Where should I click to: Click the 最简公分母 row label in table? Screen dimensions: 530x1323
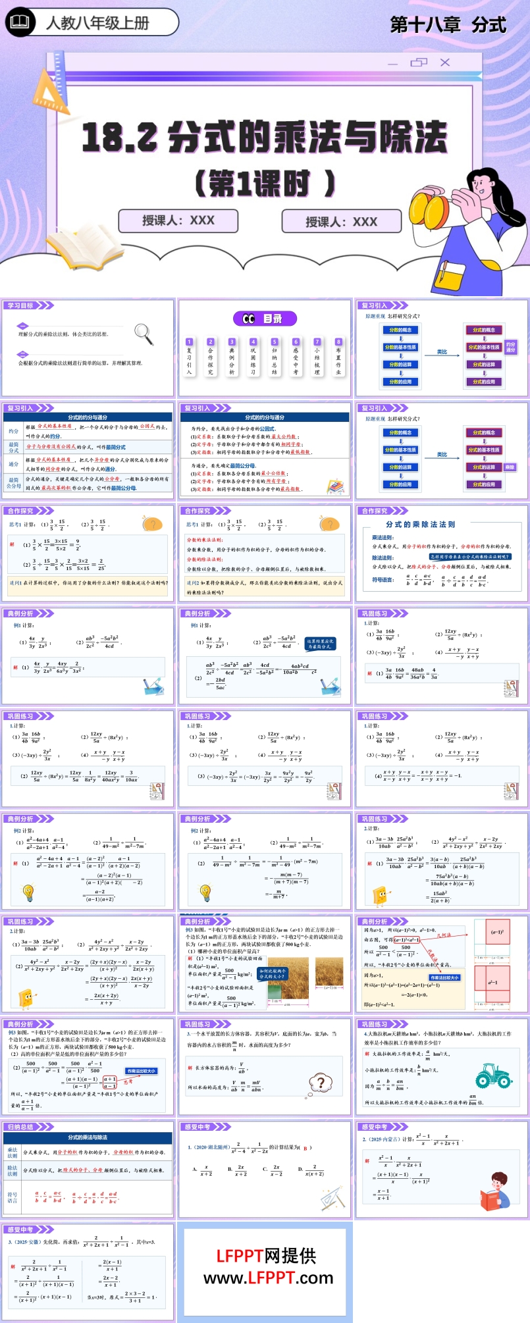coord(14,483)
